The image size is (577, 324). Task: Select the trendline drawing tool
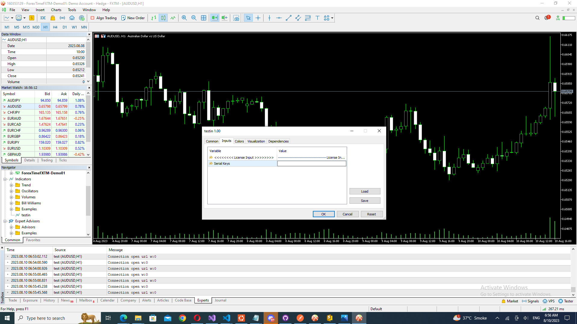tap(288, 18)
